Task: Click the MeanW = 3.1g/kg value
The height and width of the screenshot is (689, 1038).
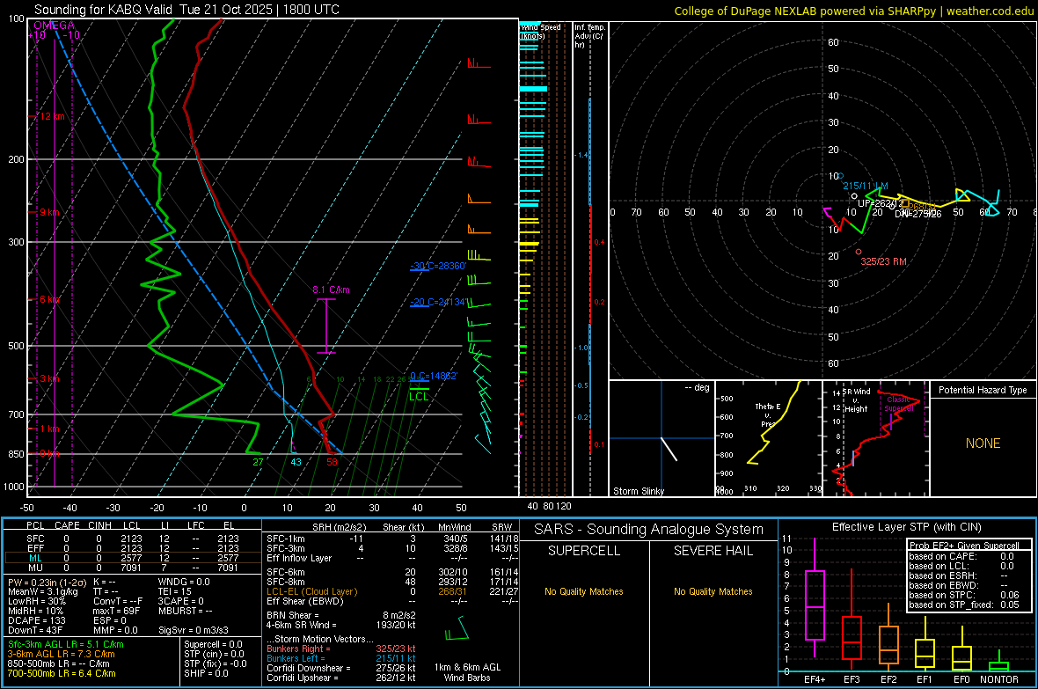Action: point(42,591)
